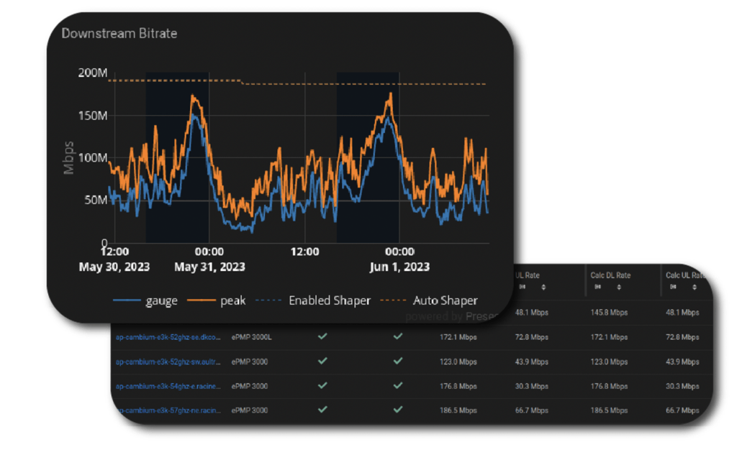Click the column-fit icon under UL Rate
Screen dimensions: 737x455
(x=523, y=287)
